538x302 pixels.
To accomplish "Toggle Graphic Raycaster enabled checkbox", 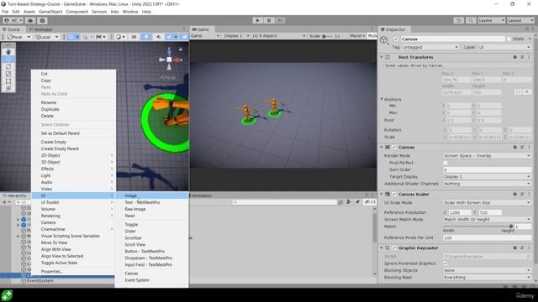I will (394, 248).
